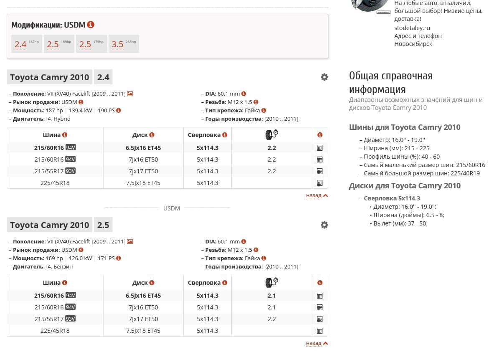
Task: Click 93V badge in 2.4 table
Action: pos(70,171)
